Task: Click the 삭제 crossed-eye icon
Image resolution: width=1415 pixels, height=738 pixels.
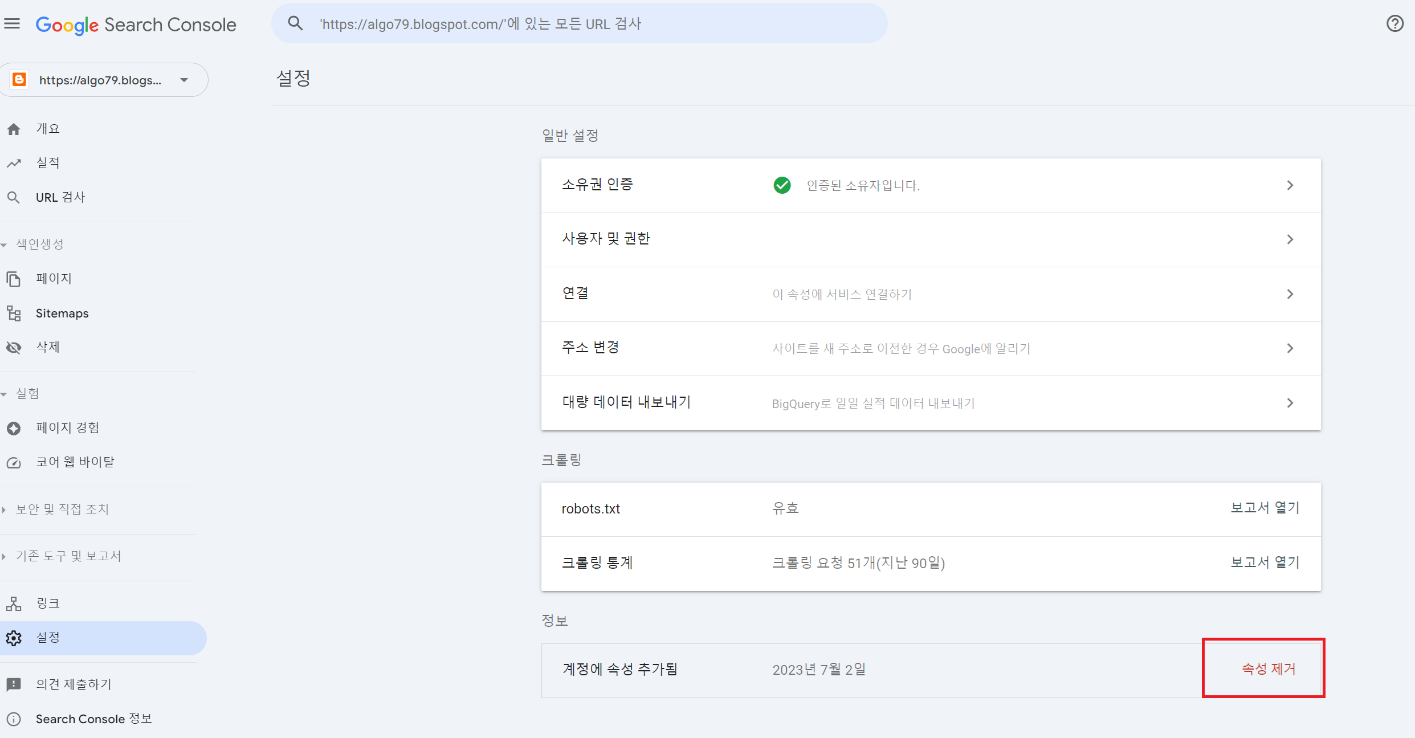Action: coord(14,348)
